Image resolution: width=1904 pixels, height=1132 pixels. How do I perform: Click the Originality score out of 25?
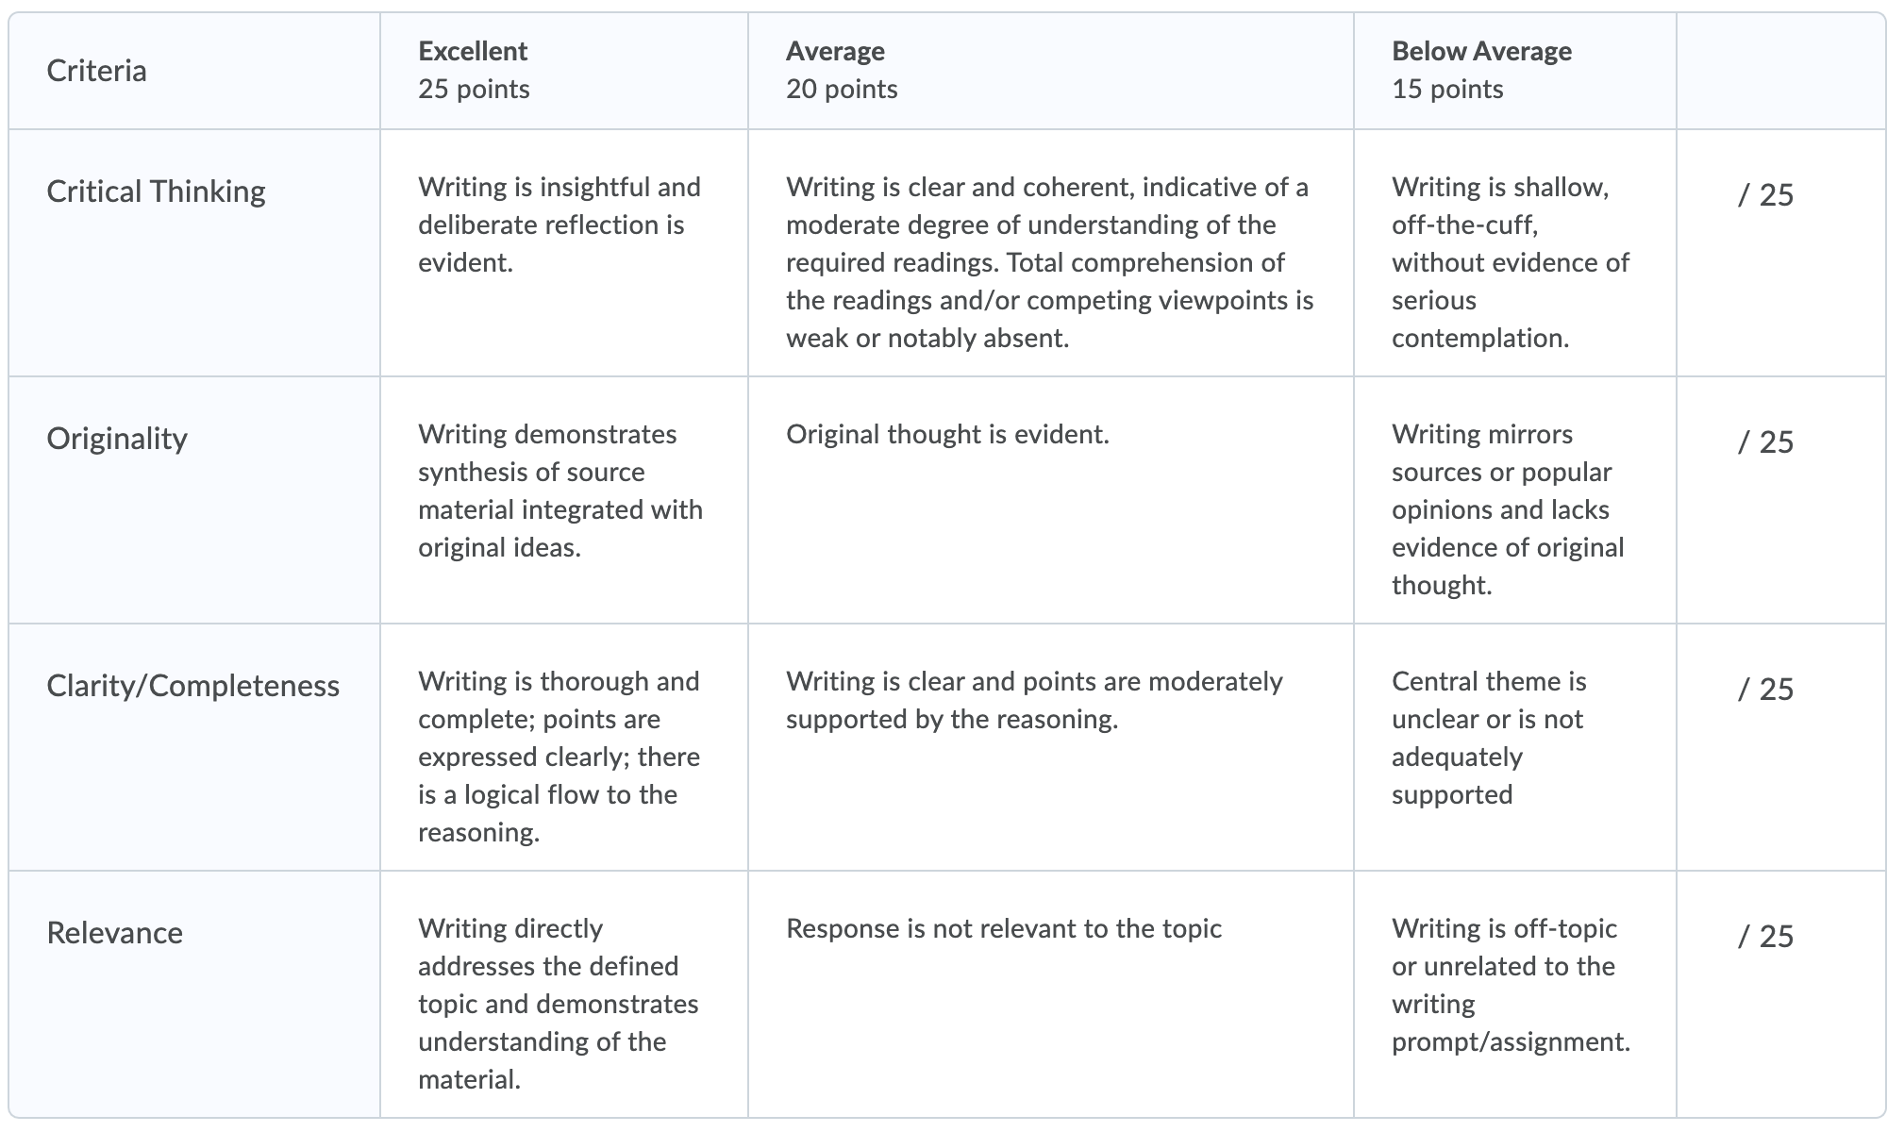click(x=1765, y=441)
